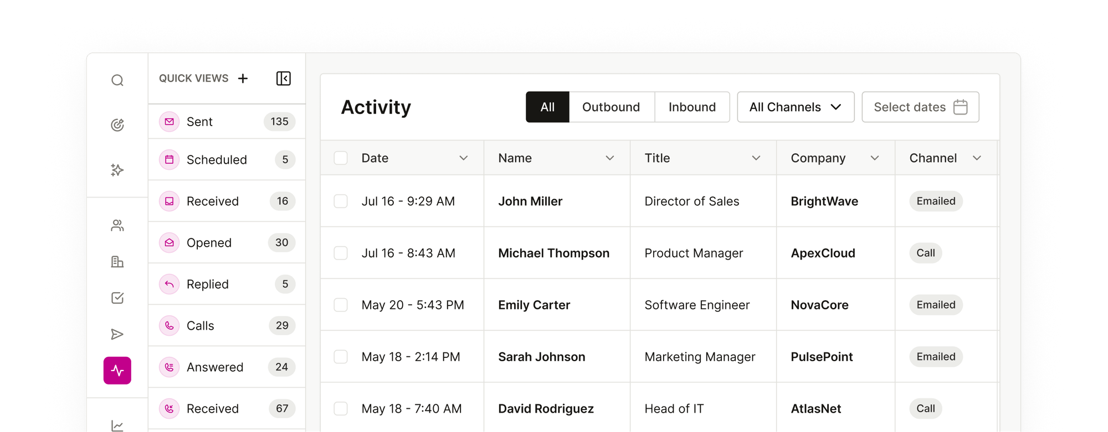Click the Emailed badge in Sarah Johnson row
Viewport: 1108px width, 432px height.
(936, 357)
